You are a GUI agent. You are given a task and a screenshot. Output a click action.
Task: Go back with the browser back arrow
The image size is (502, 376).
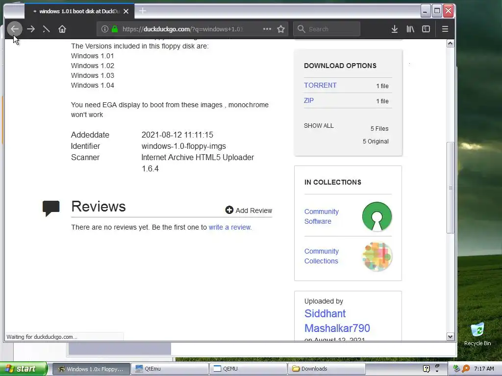15,29
